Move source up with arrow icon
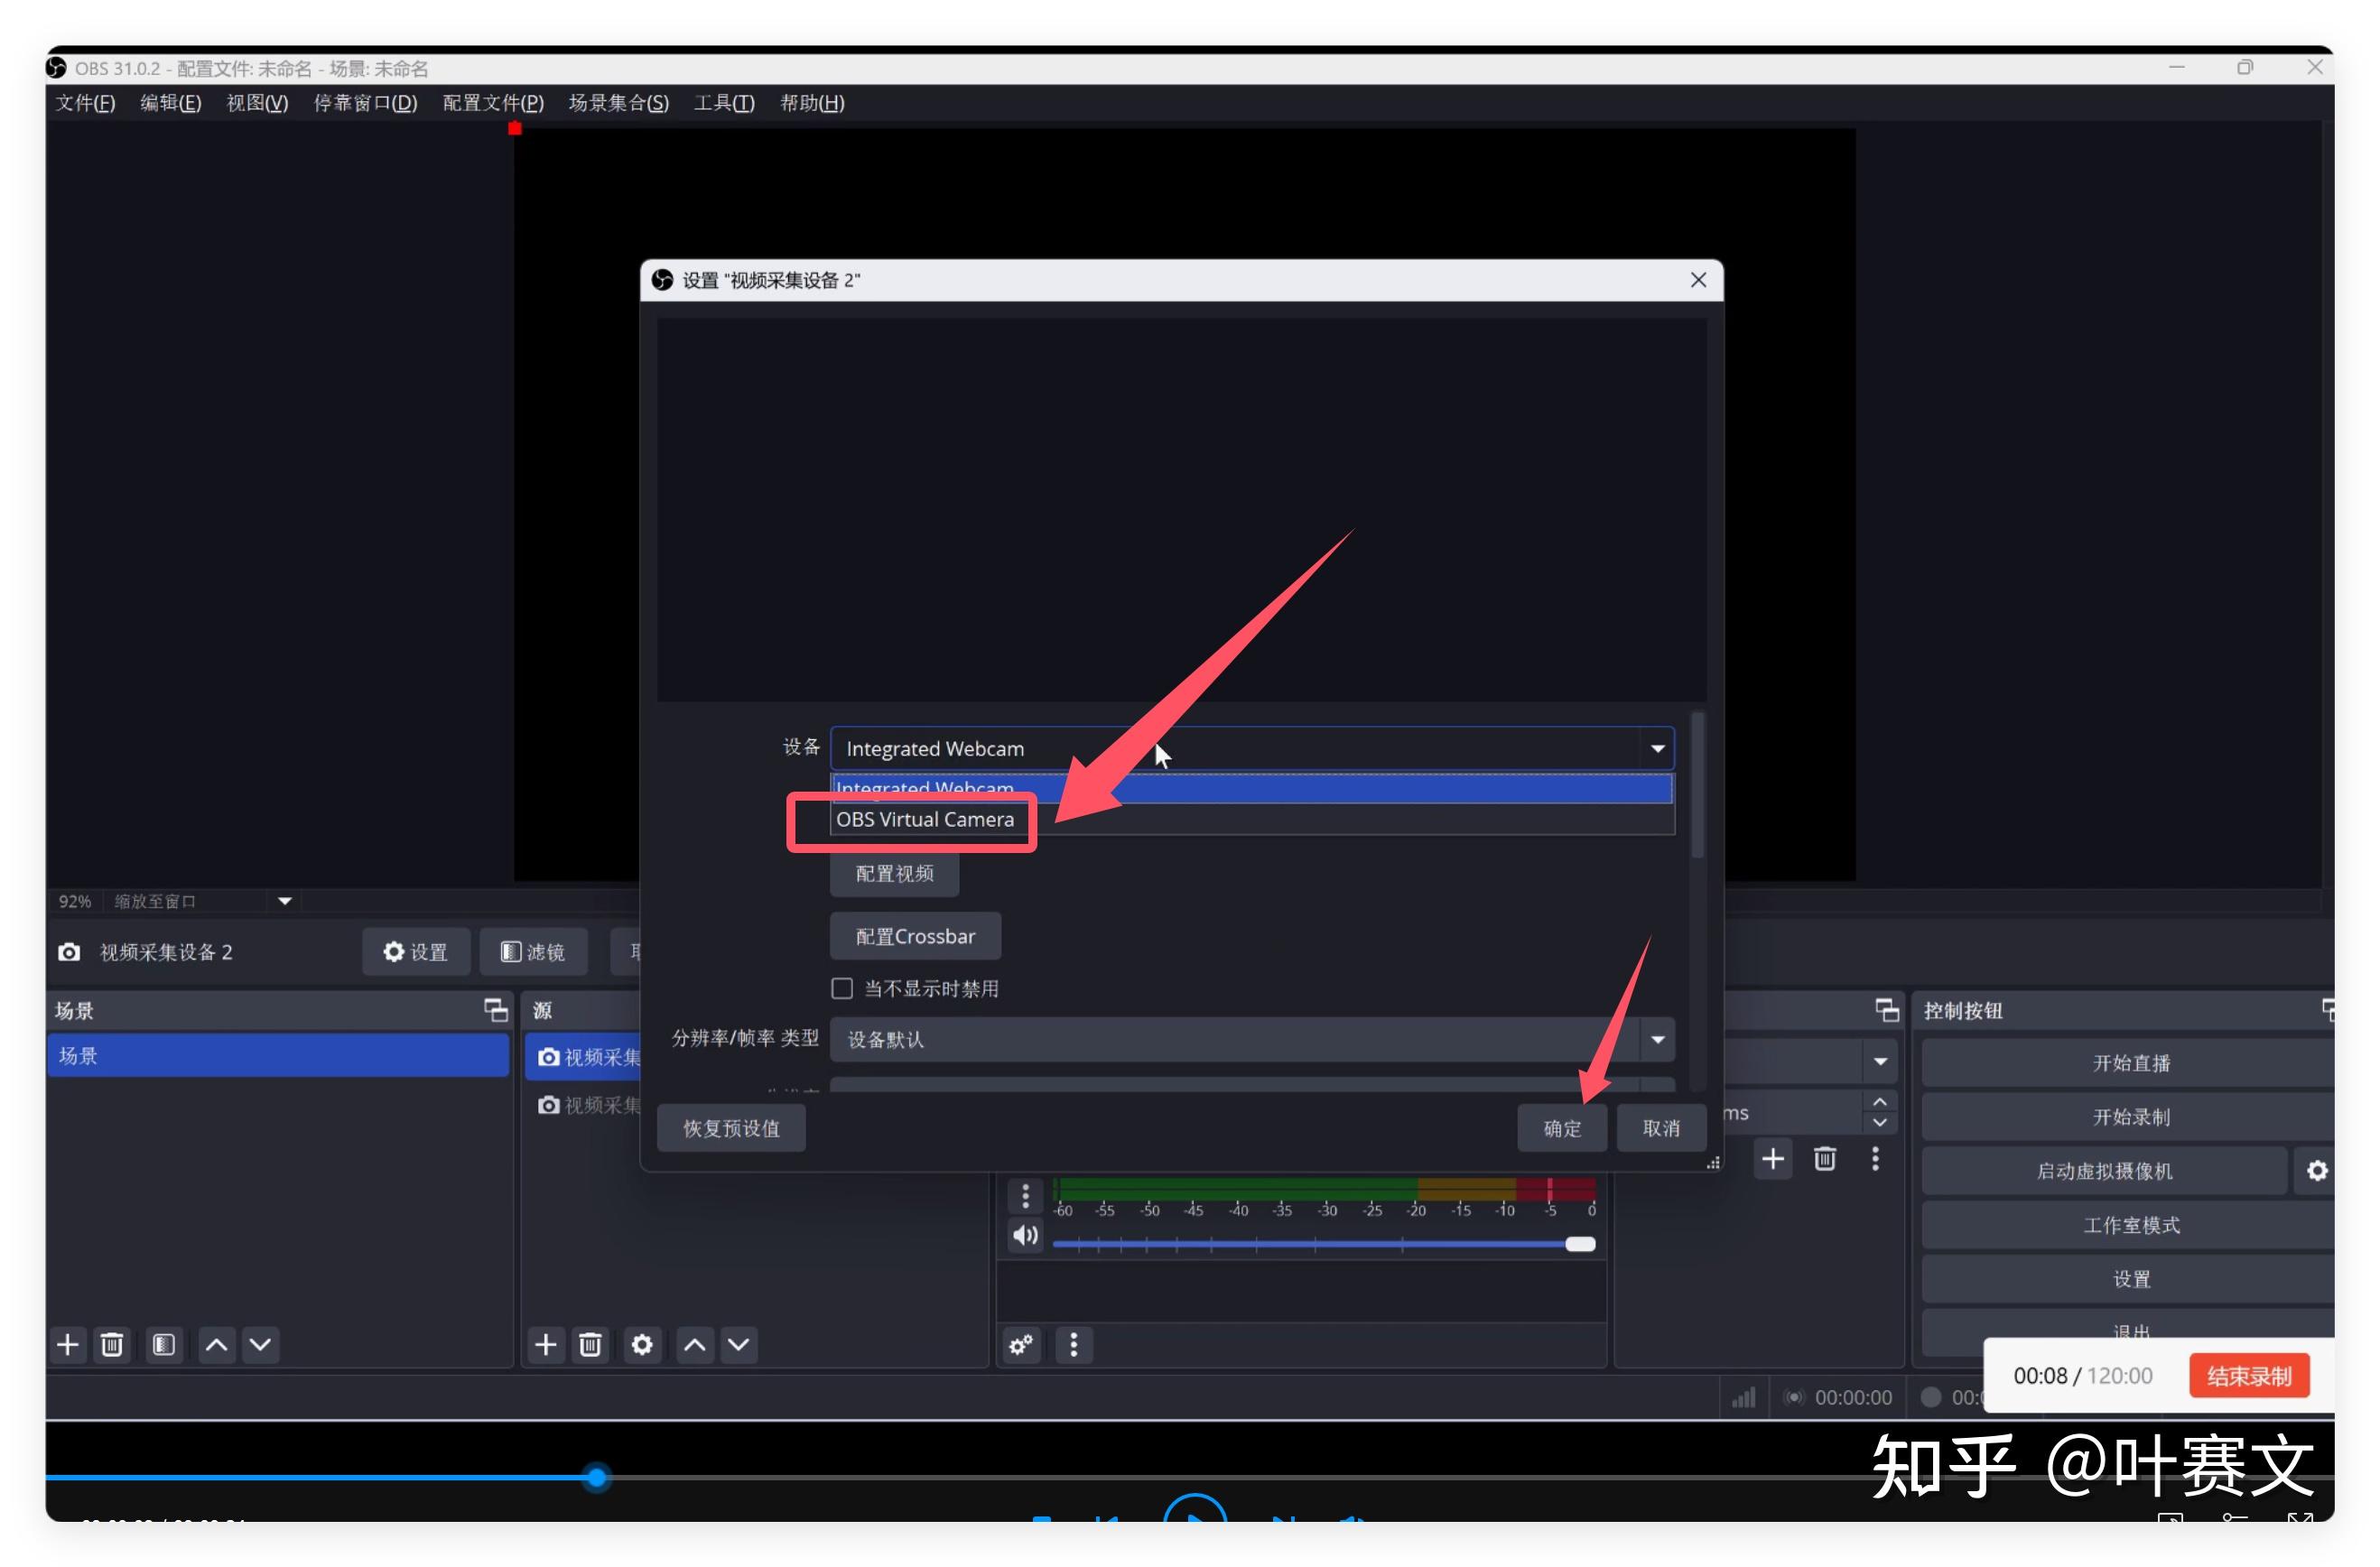Screen dimensions: 2380x1567 coord(694,1345)
